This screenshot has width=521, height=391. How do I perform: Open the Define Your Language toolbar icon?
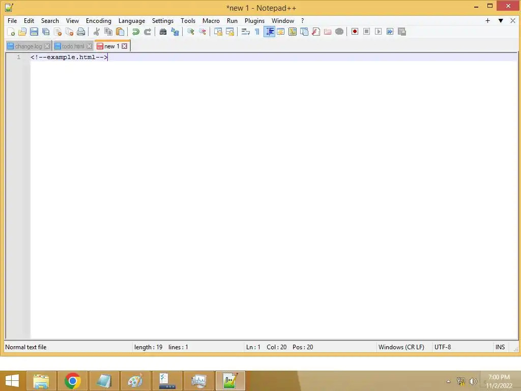281,32
